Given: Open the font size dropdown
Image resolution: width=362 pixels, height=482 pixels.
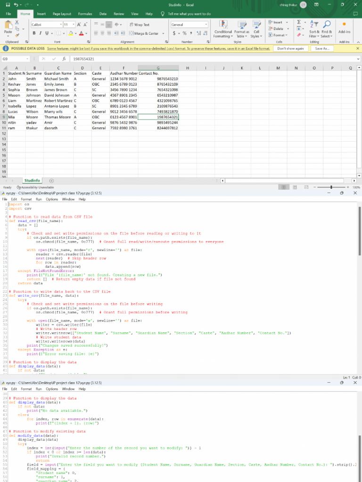Looking at the screenshot, I should (74, 24).
